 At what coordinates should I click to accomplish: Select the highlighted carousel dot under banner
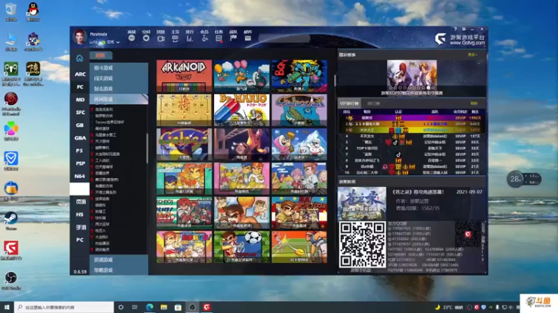pyautogui.click(x=428, y=88)
